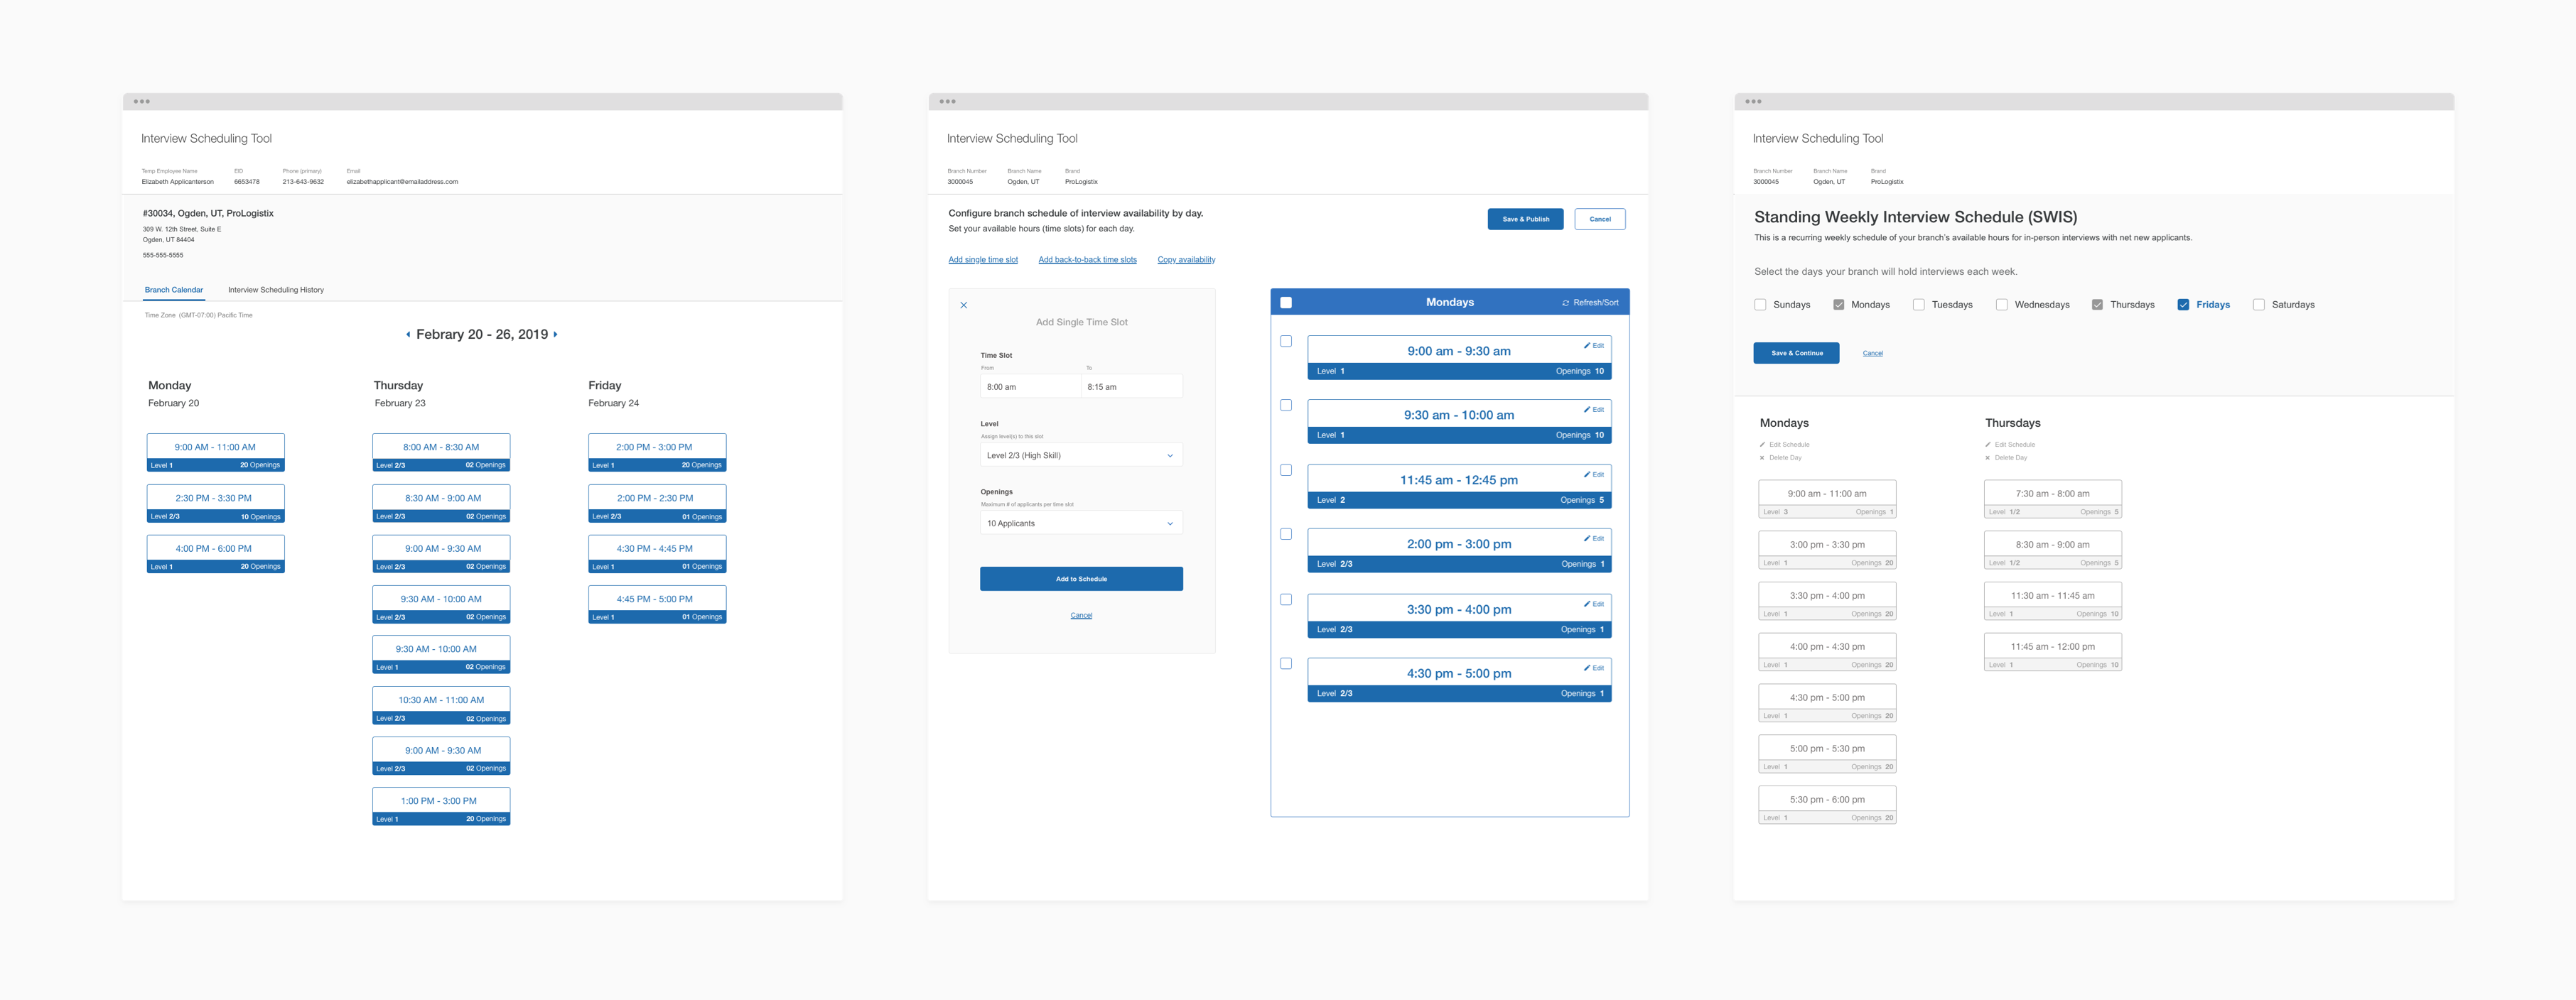
Task: Click Delete Day X under Thursdays
Action: pos(1987,457)
